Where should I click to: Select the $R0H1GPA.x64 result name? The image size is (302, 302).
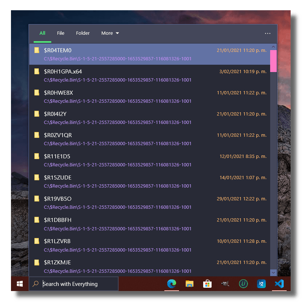(63, 71)
